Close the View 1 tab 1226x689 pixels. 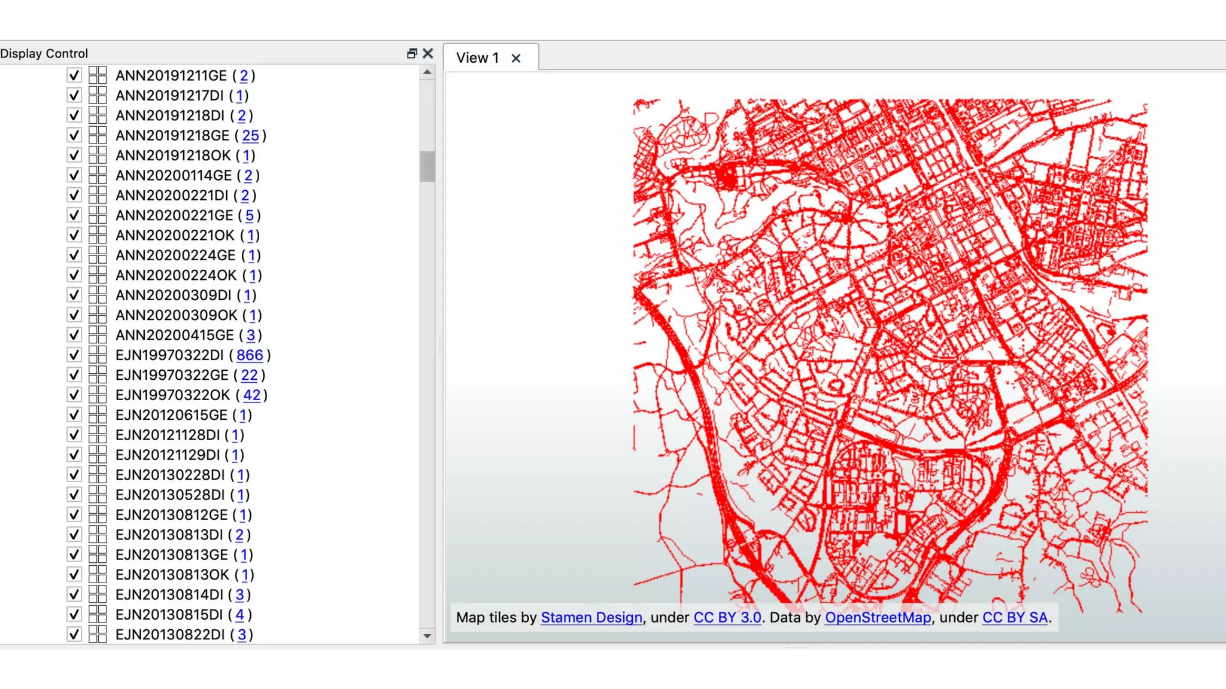click(x=516, y=58)
